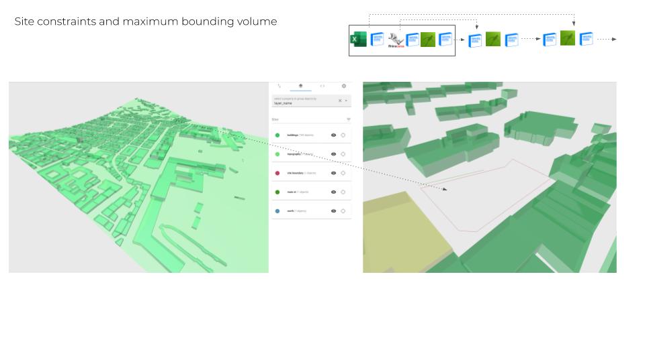The image size is (645, 362).
Task: Click the red site boundary color dot
Action: click(x=277, y=173)
